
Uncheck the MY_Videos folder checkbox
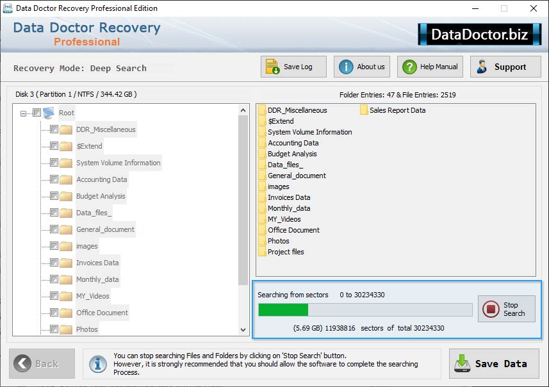[x=54, y=296]
